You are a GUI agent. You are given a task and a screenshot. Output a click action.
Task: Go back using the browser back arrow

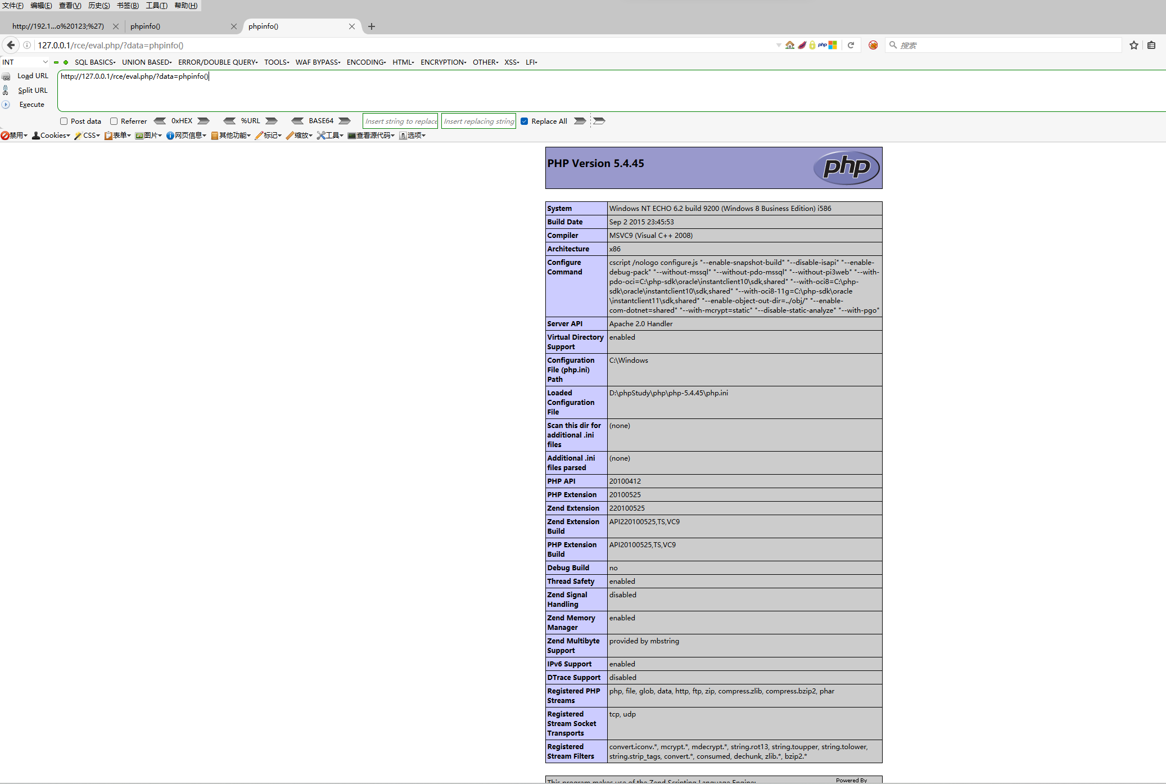(x=11, y=45)
